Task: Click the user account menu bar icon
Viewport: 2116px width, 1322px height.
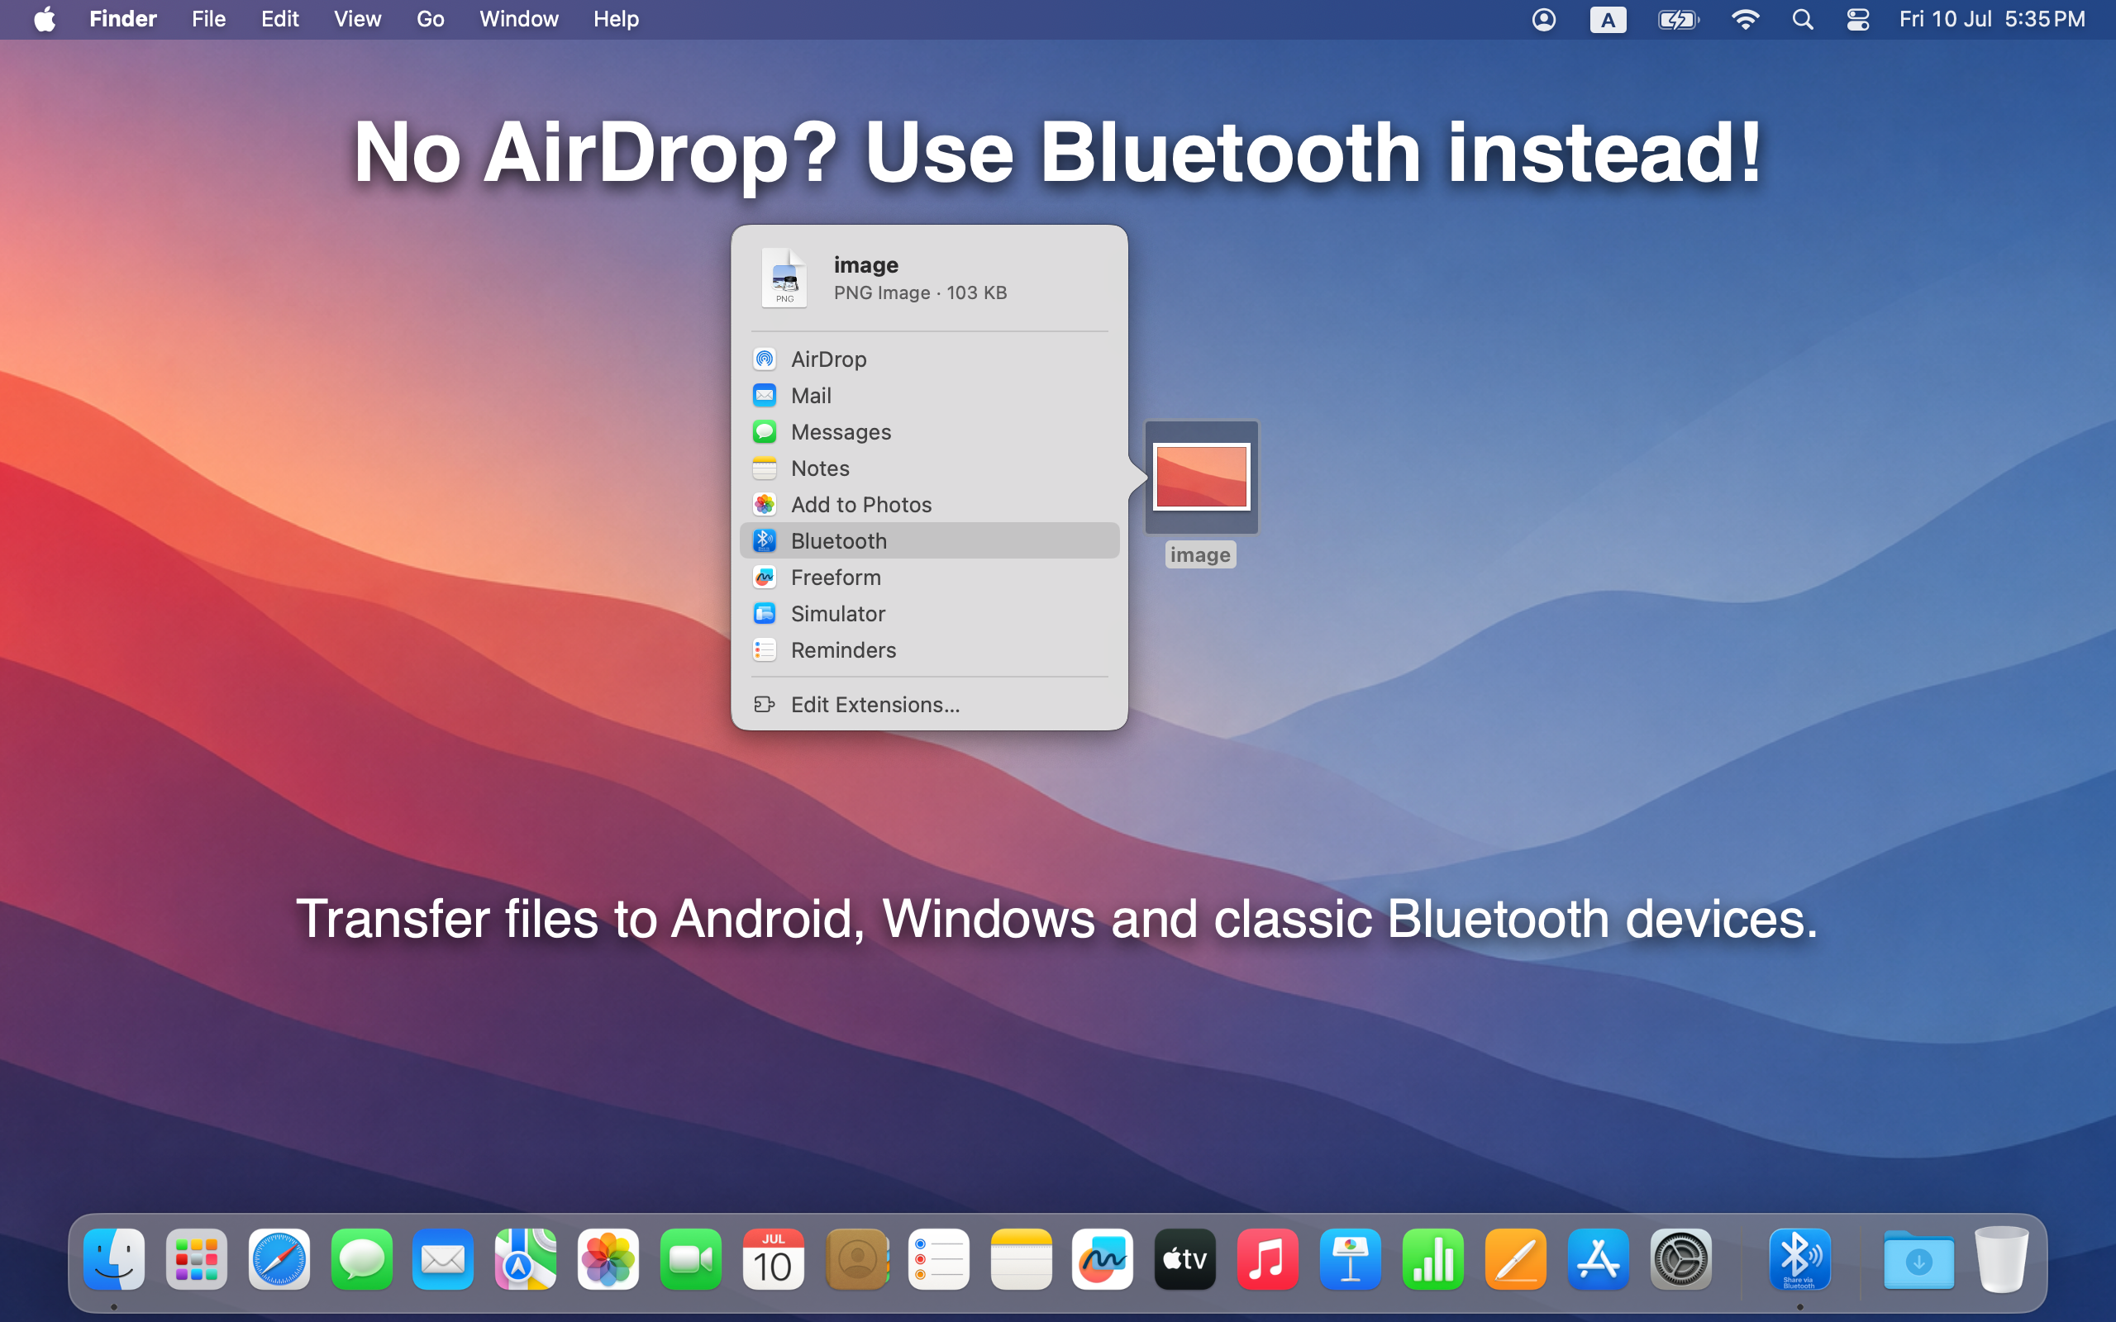Action: tap(1544, 19)
